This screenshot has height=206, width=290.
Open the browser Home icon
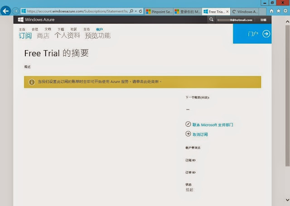(x=271, y=11)
